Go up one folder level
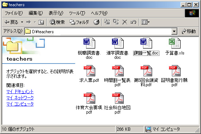Image resolution: width=201 pixels, height=134 pixels. (41, 22)
